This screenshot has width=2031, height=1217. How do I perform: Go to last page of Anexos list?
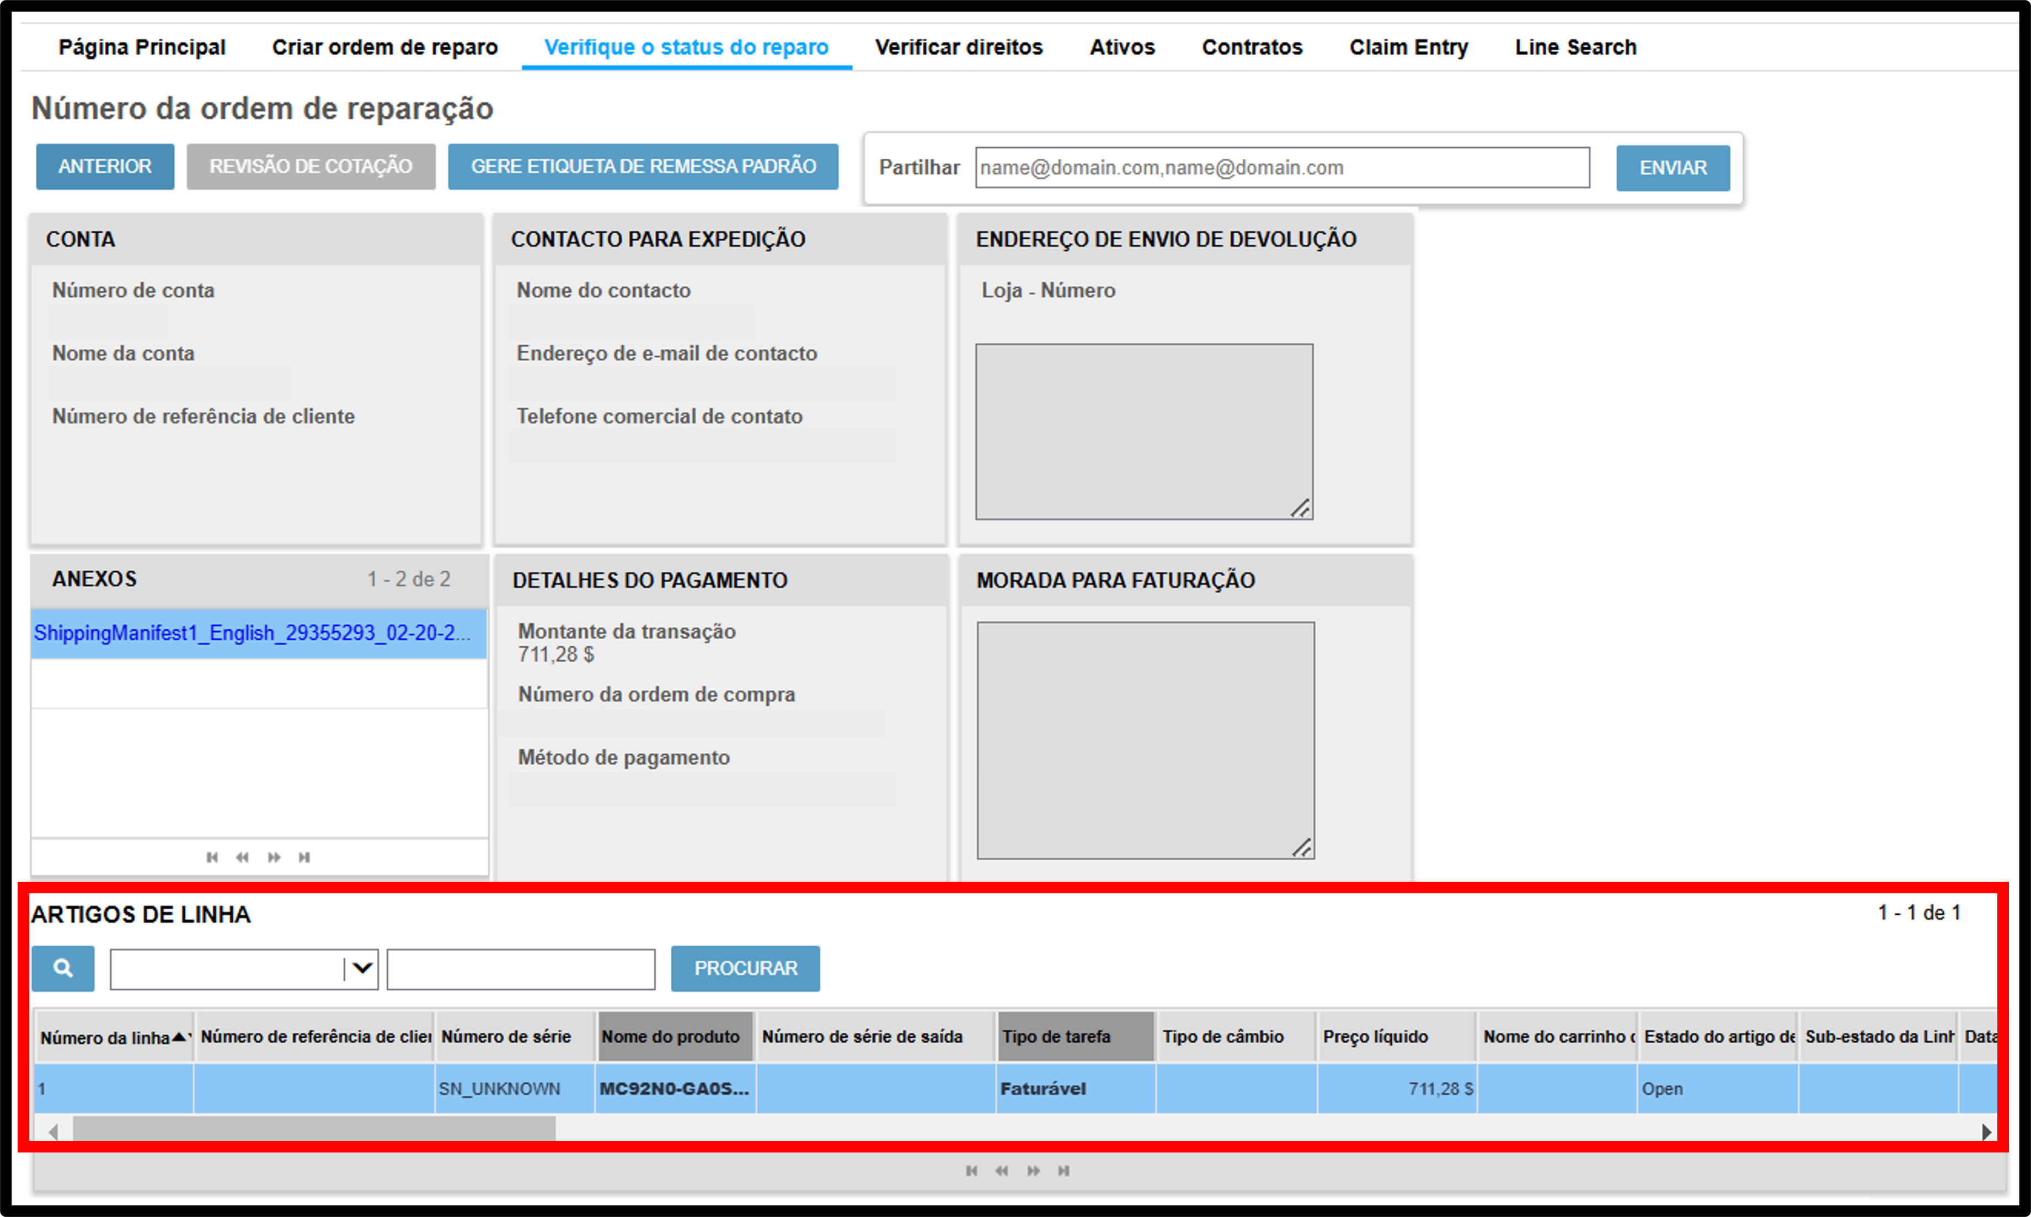coord(304,857)
